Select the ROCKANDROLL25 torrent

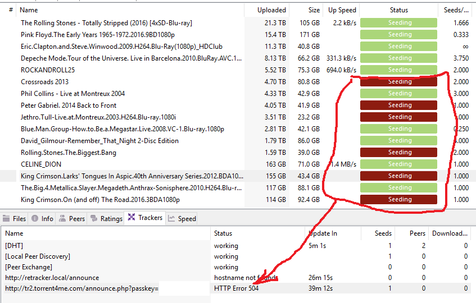(48, 70)
